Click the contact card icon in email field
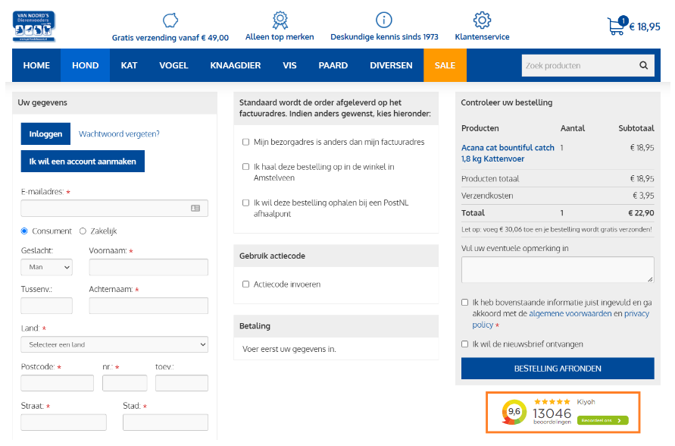 tap(195, 208)
